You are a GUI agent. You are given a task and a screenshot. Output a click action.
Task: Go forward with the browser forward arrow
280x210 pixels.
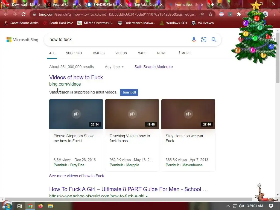click(x=15, y=14)
